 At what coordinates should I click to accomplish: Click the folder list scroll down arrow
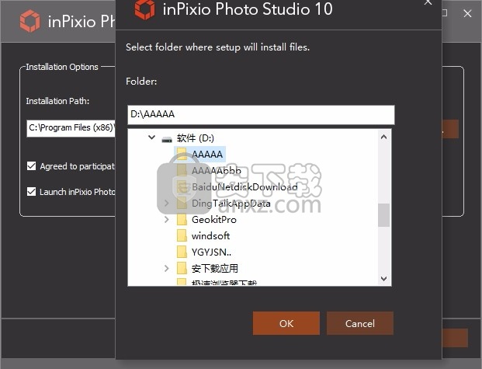pos(383,279)
